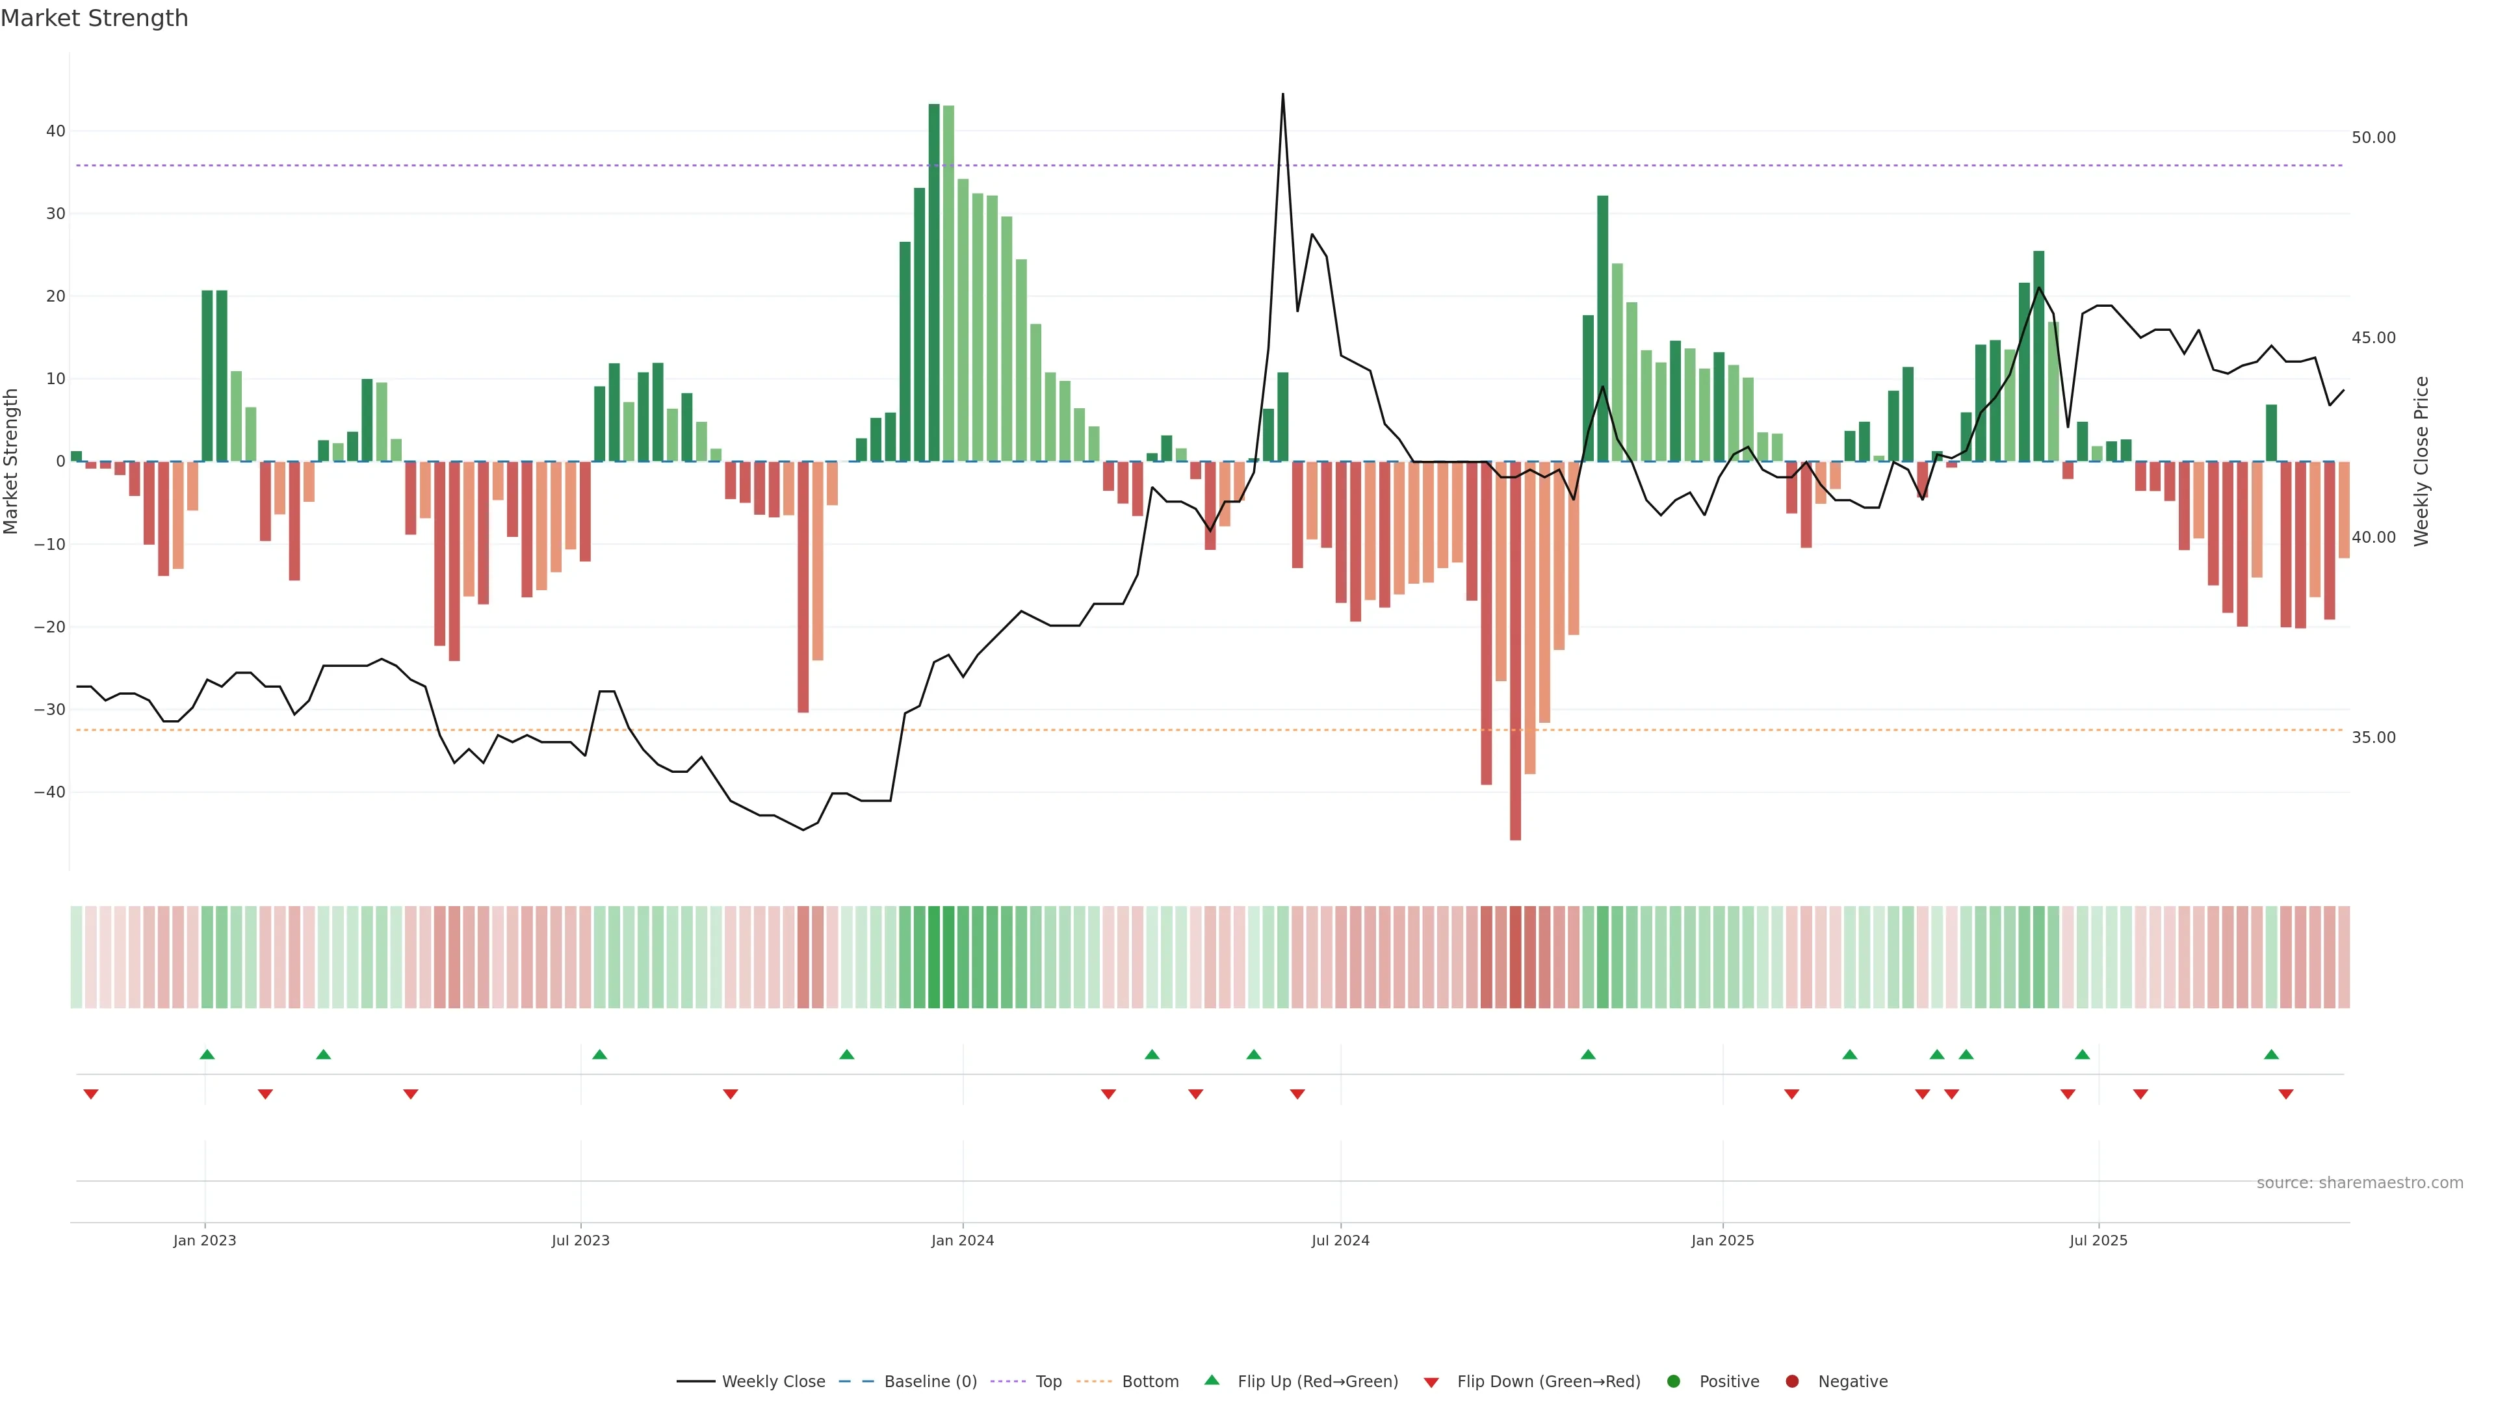Click the Market Strength chart title
This screenshot has width=2496, height=1404.
coord(94,18)
